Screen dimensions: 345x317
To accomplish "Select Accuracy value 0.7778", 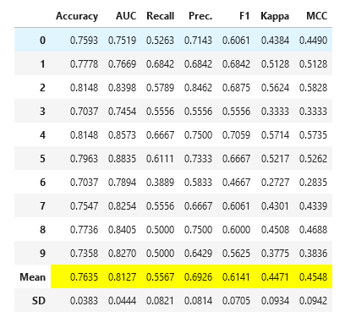I will coord(84,64).
